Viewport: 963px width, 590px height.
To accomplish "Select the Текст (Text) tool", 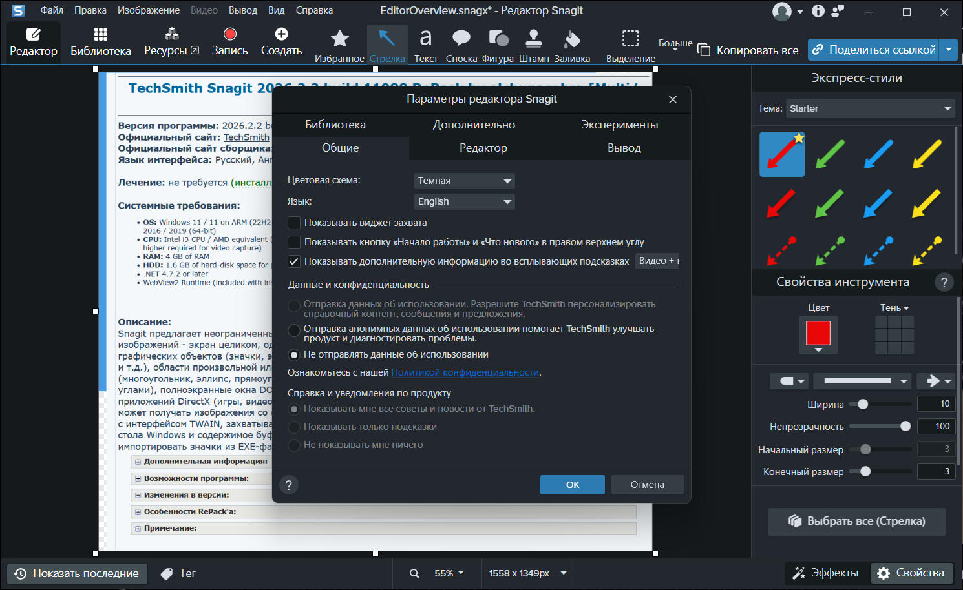I will coord(425,45).
